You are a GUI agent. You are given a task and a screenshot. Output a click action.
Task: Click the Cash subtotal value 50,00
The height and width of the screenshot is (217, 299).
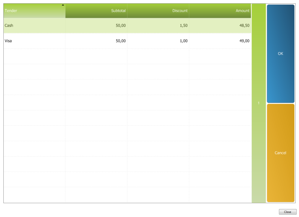tap(120, 25)
